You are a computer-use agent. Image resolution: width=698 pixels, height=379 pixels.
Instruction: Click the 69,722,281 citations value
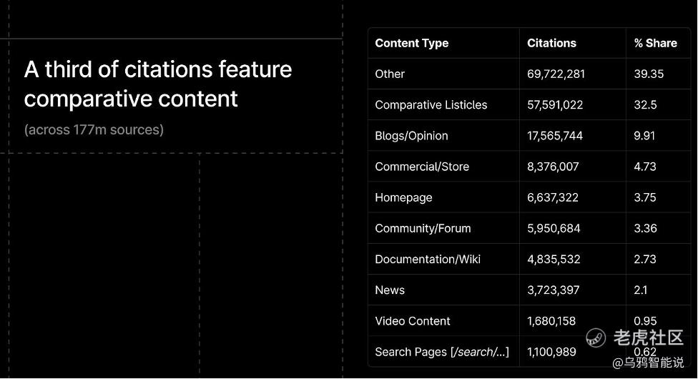(556, 74)
